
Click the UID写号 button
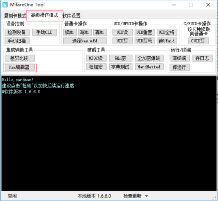coord(144,41)
